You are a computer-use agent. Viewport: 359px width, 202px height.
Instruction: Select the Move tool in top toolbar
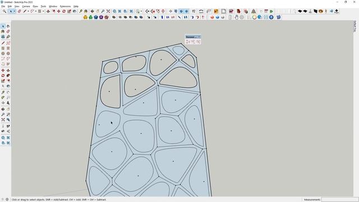58,11
